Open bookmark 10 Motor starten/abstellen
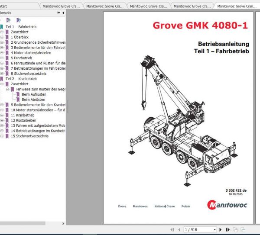Image resolution: width=260 pixels, height=235 pixels. click(38, 110)
